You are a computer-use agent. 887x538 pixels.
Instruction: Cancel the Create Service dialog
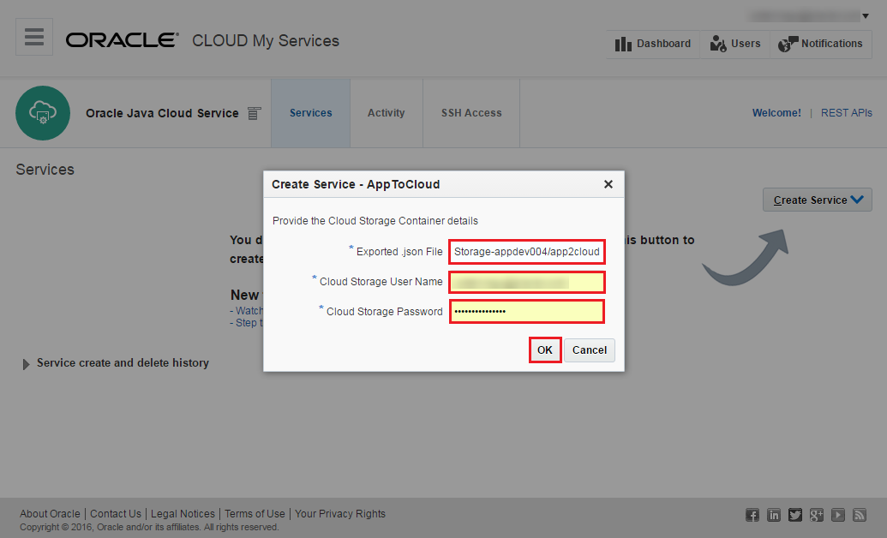pos(589,350)
